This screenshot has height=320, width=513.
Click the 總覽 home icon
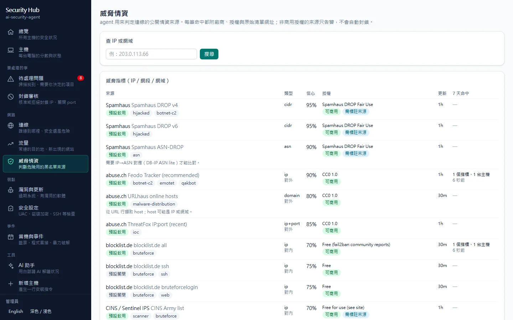[11, 32]
